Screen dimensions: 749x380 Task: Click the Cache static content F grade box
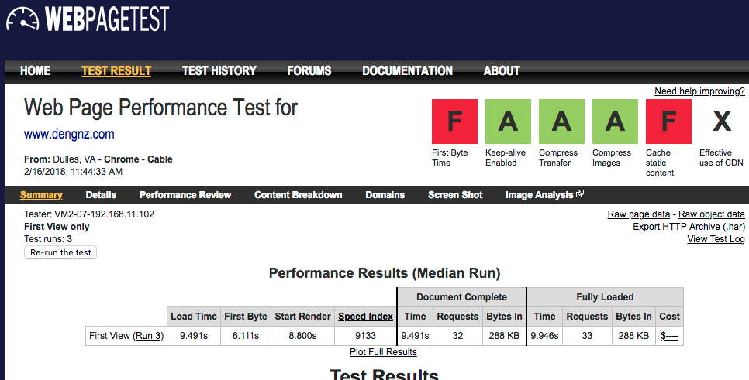pyautogui.click(x=668, y=121)
